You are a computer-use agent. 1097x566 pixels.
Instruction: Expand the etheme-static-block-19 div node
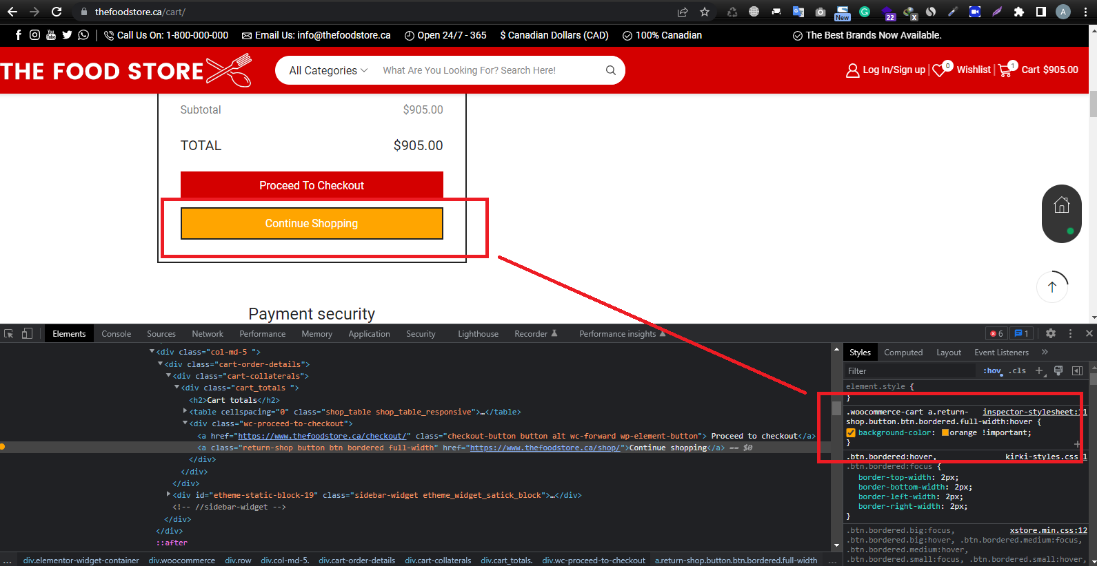click(x=168, y=494)
